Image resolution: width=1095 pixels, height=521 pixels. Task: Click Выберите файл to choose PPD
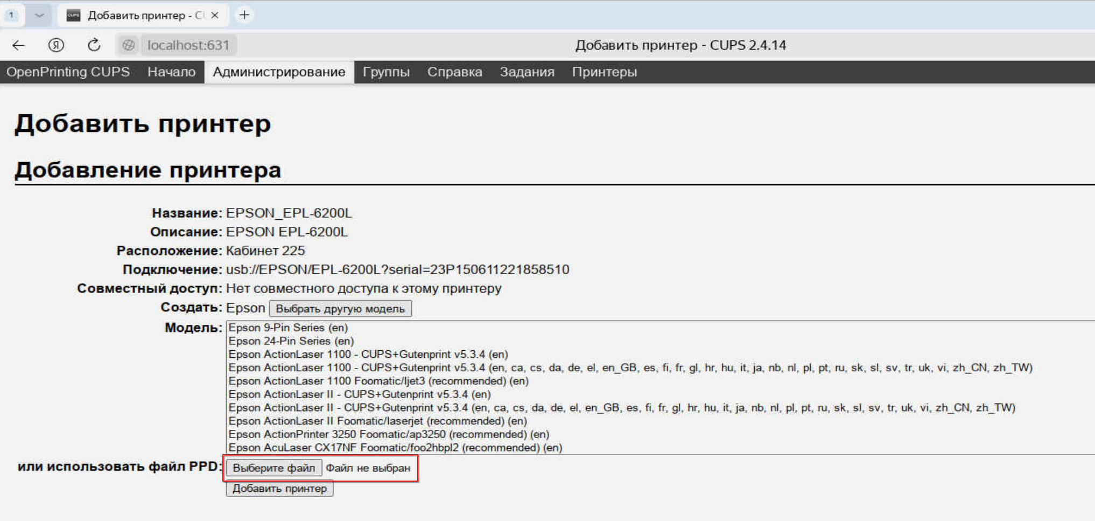coord(273,468)
